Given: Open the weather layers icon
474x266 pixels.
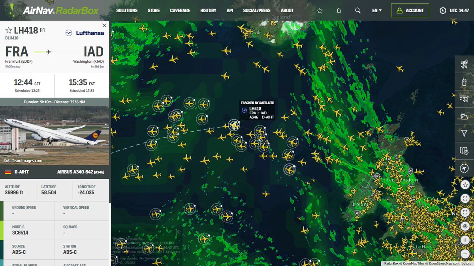Looking at the screenshot, I should (x=465, y=116).
